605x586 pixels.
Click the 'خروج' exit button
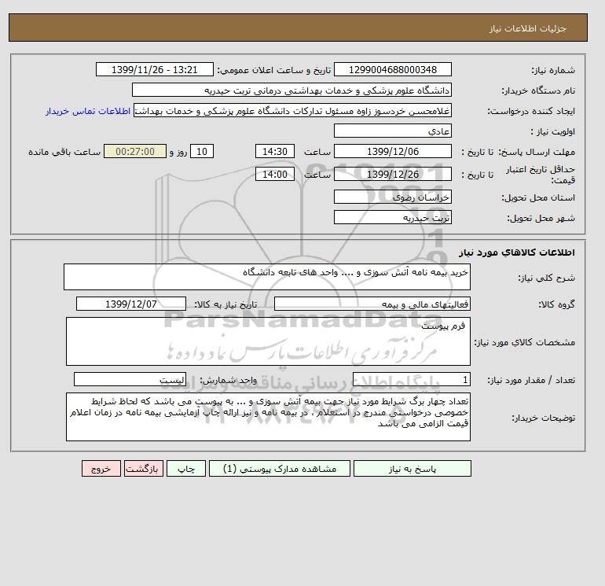[x=101, y=469]
